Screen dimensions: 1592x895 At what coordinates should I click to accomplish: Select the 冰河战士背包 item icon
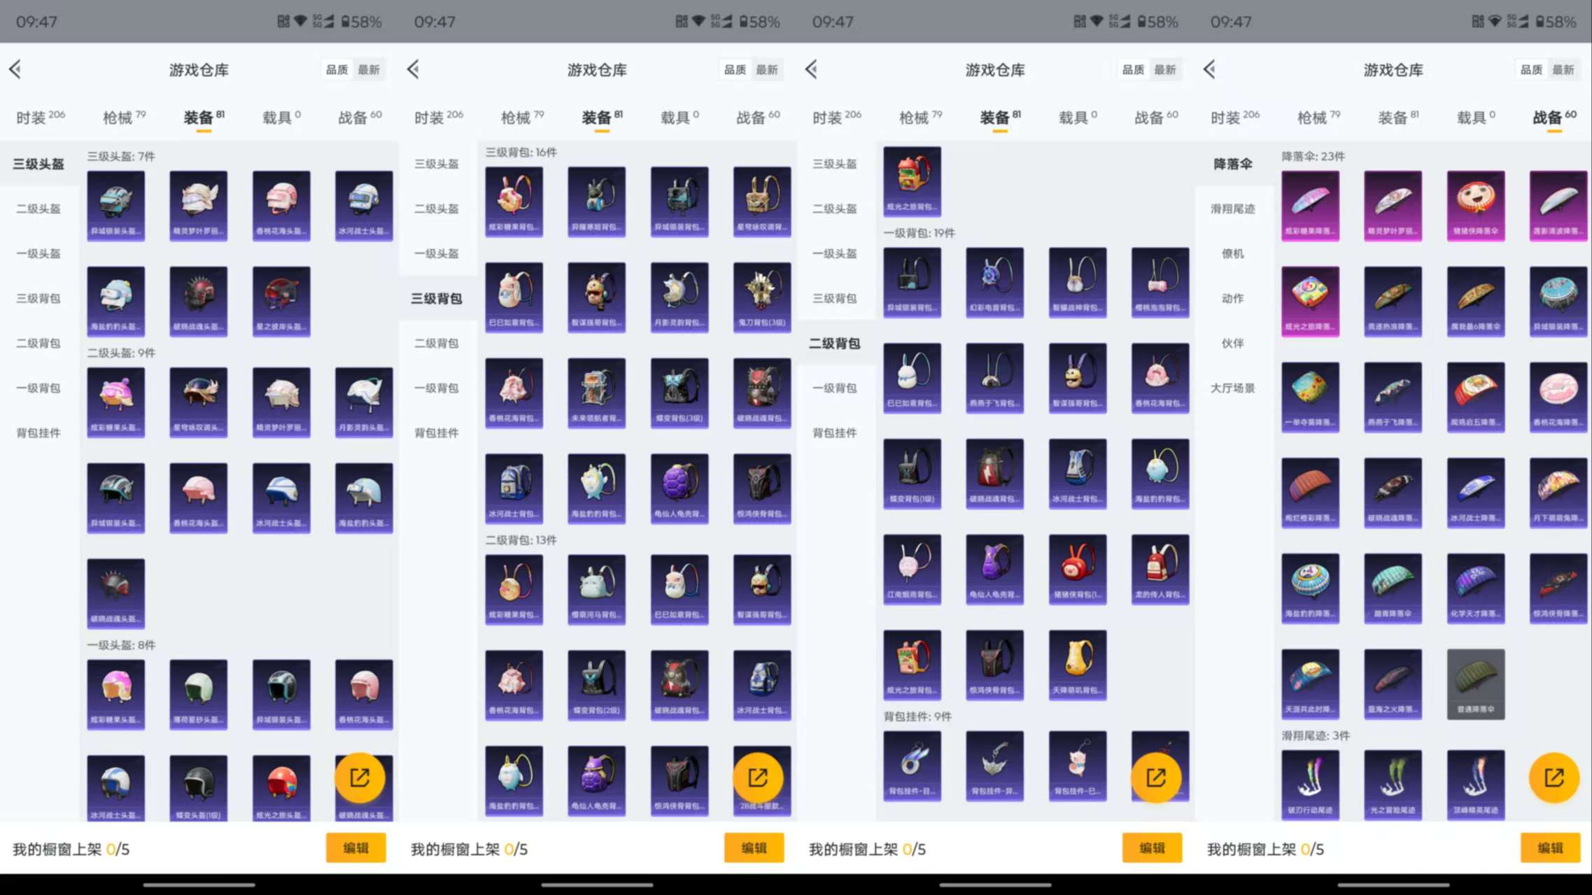514,488
